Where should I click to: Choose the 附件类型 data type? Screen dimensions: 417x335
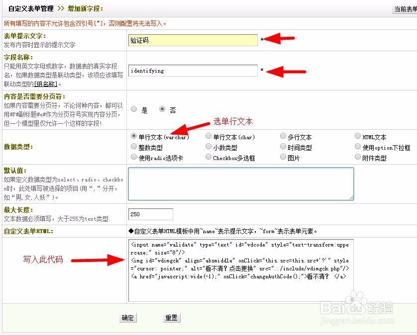358,156
